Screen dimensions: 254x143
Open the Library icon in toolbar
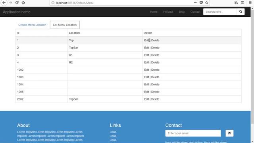(236, 3)
